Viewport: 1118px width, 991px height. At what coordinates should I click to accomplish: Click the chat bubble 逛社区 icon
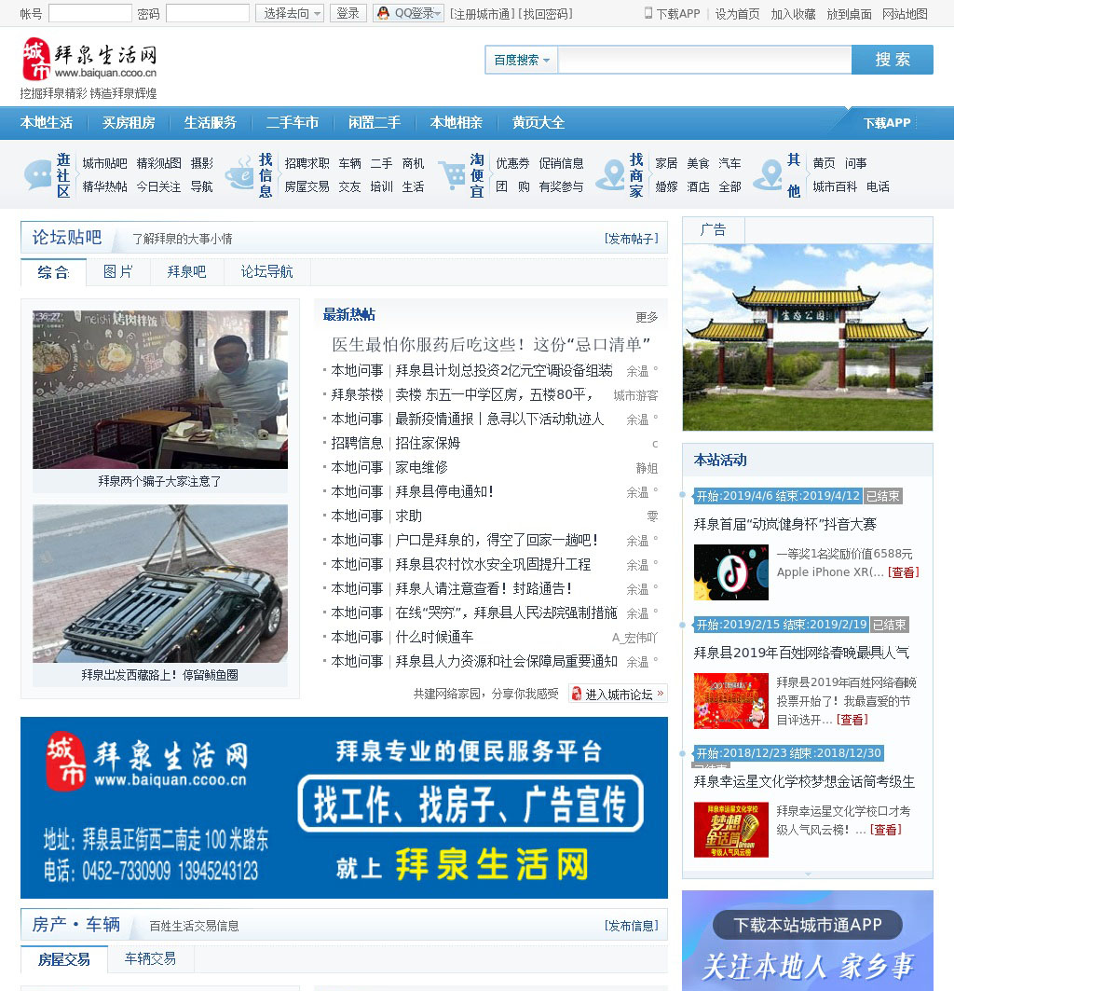tap(38, 174)
